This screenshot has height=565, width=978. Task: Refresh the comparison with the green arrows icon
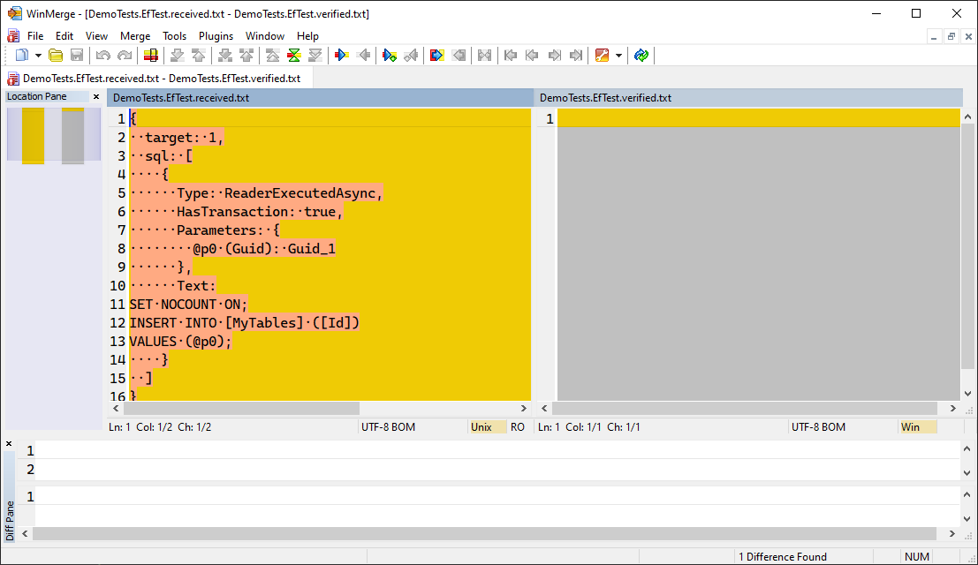[641, 56]
